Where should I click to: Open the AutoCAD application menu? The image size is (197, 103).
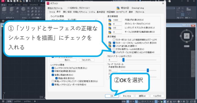click(x=3, y=1)
